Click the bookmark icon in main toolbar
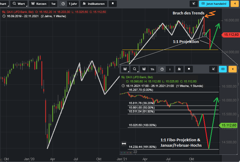 pyautogui.click(x=113, y=4)
